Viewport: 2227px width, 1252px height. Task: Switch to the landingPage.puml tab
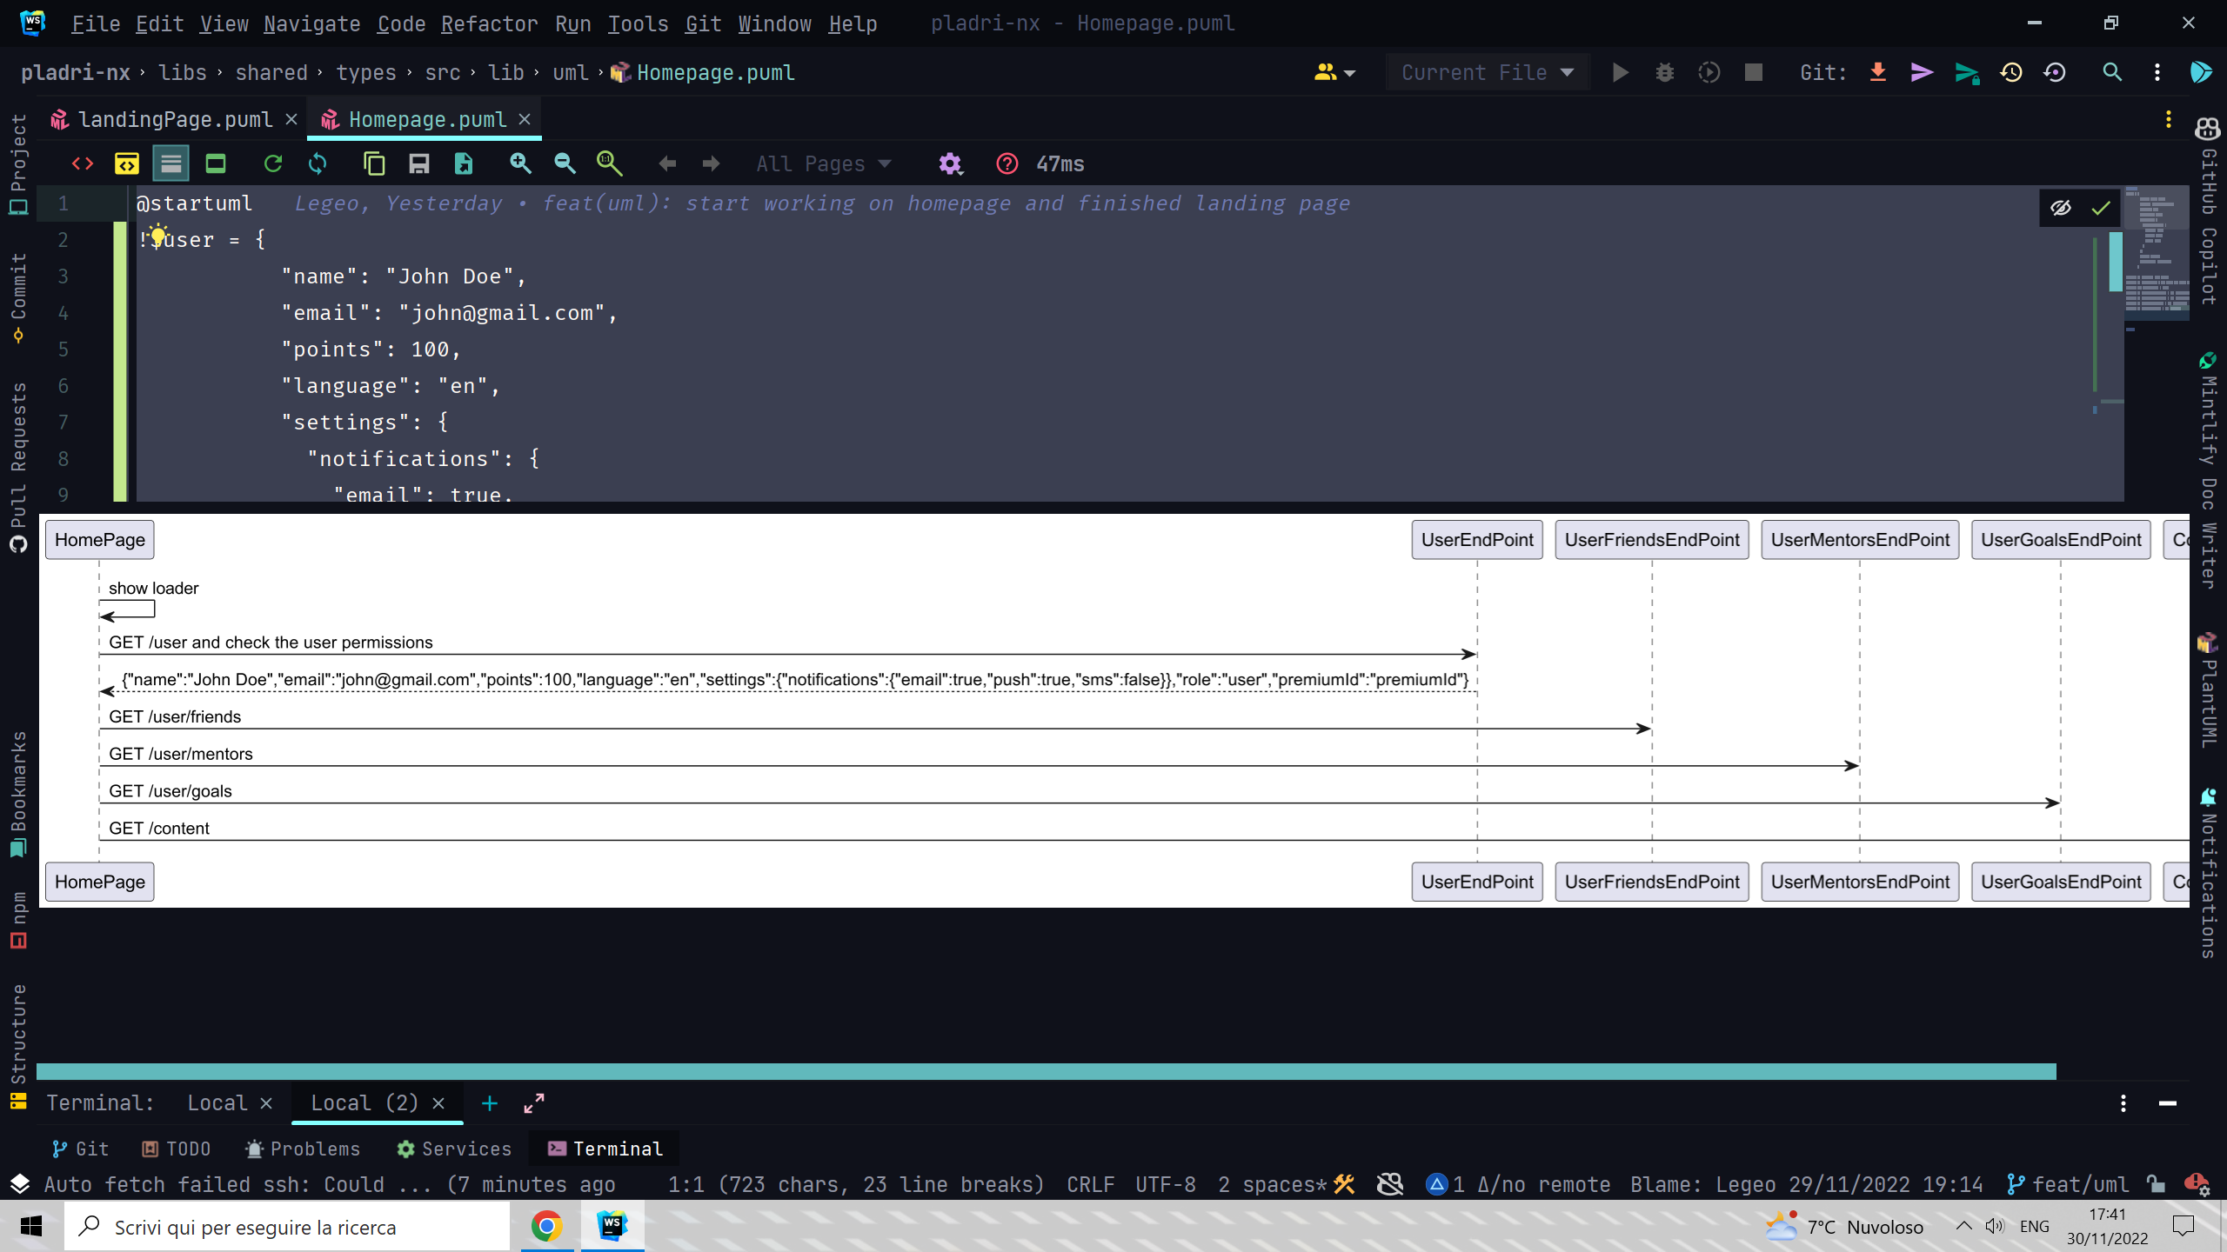(x=174, y=119)
